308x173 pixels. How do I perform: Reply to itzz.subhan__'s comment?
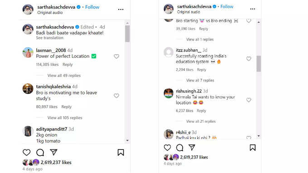click(x=202, y=70)
